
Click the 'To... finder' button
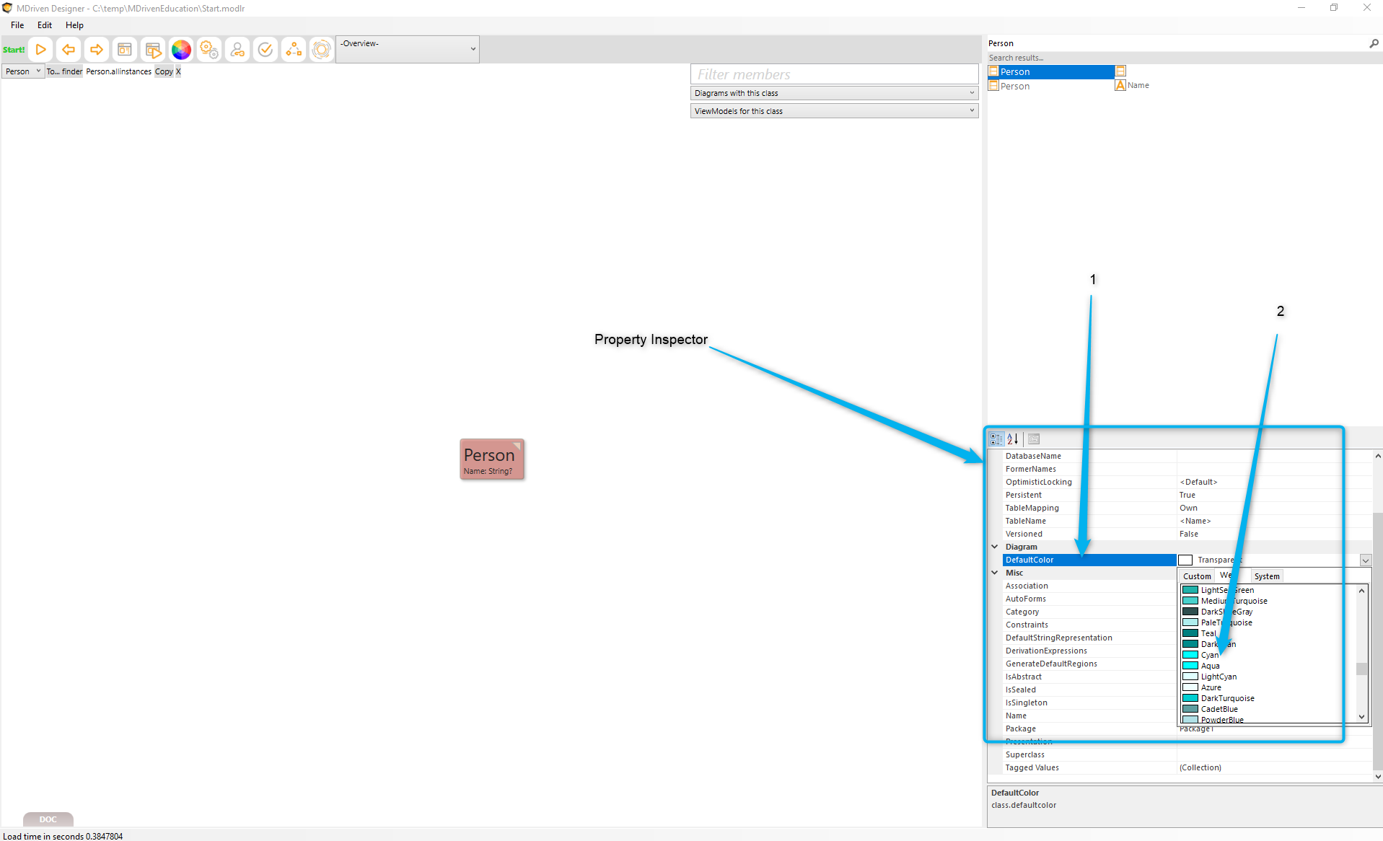tap(64, 71)
